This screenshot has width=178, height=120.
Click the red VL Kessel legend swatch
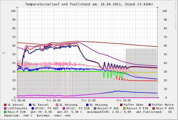5,105
